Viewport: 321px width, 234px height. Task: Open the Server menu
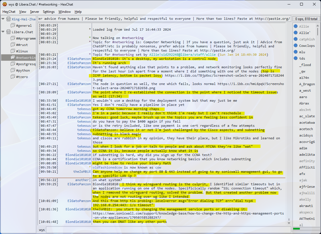(x=35, y=12)
